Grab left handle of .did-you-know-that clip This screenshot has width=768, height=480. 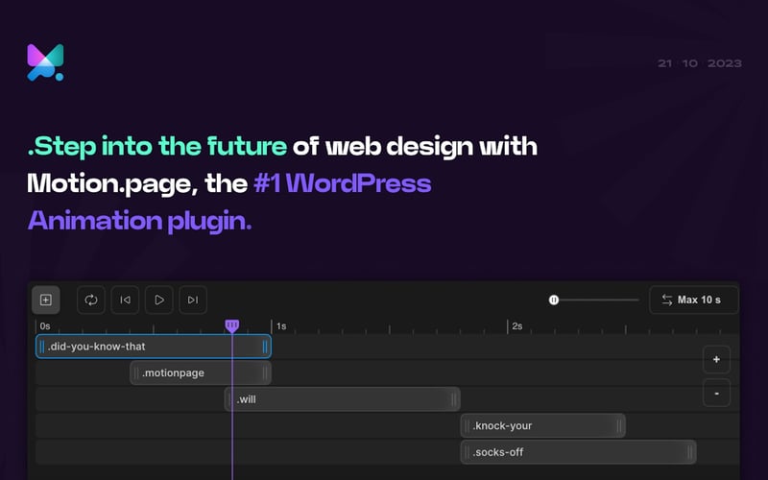coord(42,347)
